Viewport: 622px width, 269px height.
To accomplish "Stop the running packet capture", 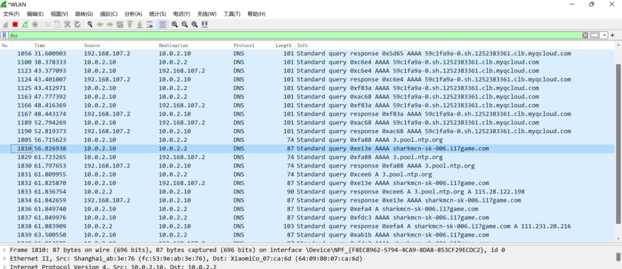I will coord(15,24).
